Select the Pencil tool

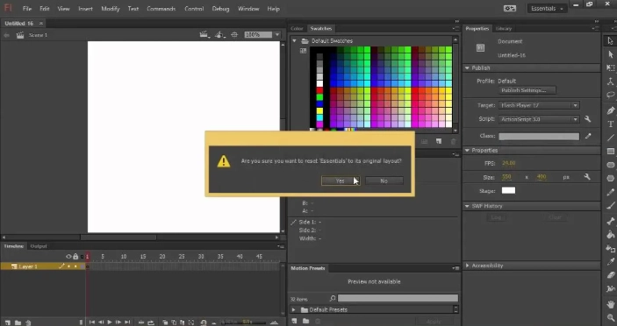point(610,193)
